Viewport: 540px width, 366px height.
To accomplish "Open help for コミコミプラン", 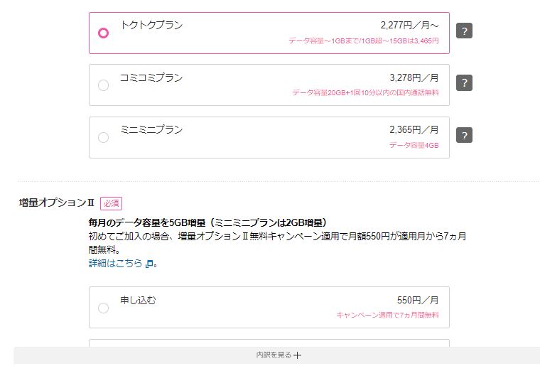I will (464, 83).
